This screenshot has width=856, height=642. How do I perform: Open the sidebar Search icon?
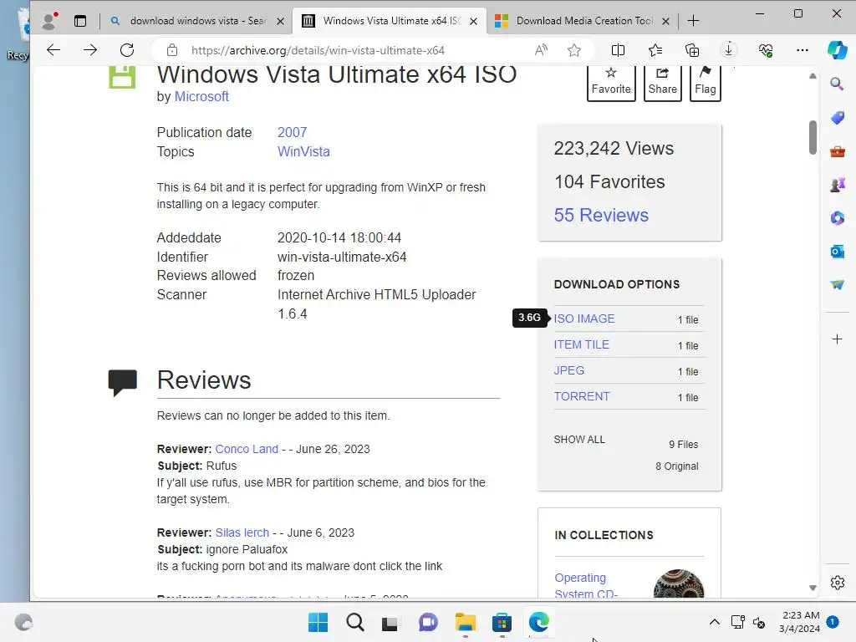837,84
